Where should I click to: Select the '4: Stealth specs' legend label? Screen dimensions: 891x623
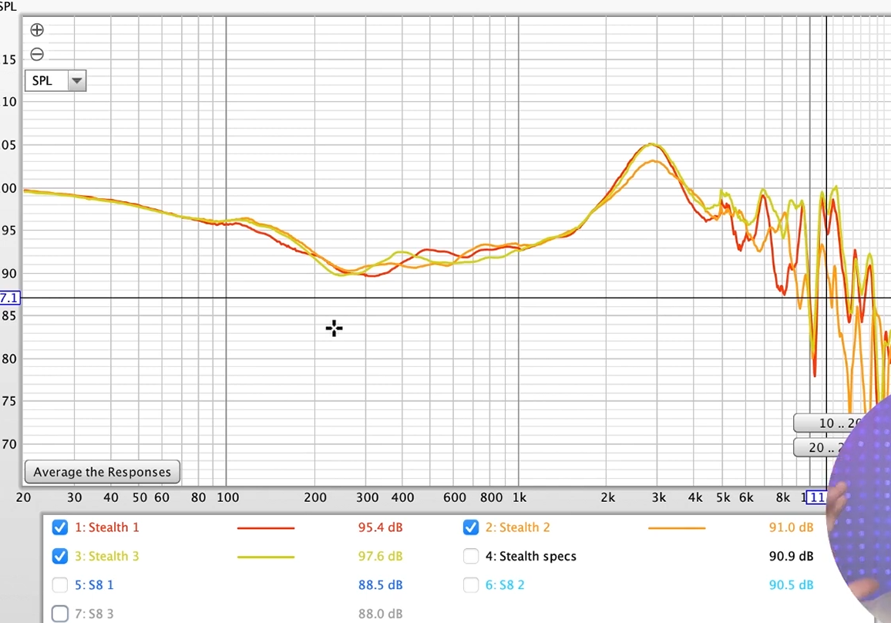click(531, 557)
